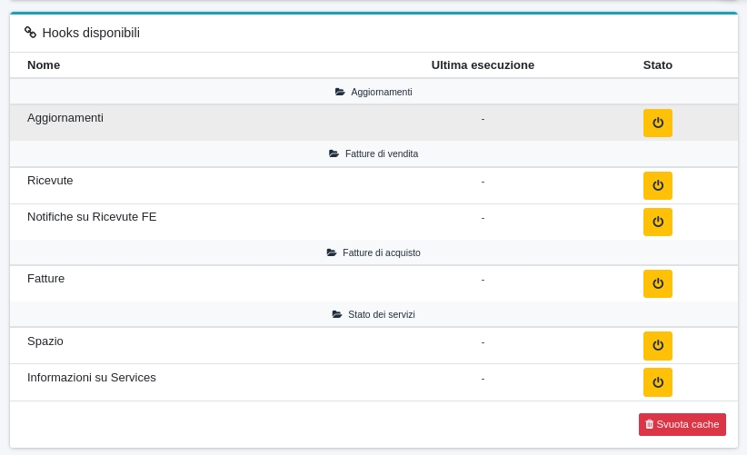Toggle the Ricevute hook power button
Screen dimensions: 747x455
657,185
